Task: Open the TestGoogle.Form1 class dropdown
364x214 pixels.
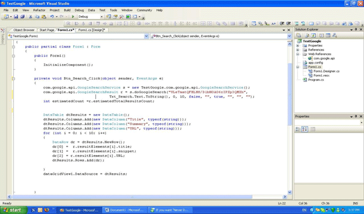Action: click(146, 36)
